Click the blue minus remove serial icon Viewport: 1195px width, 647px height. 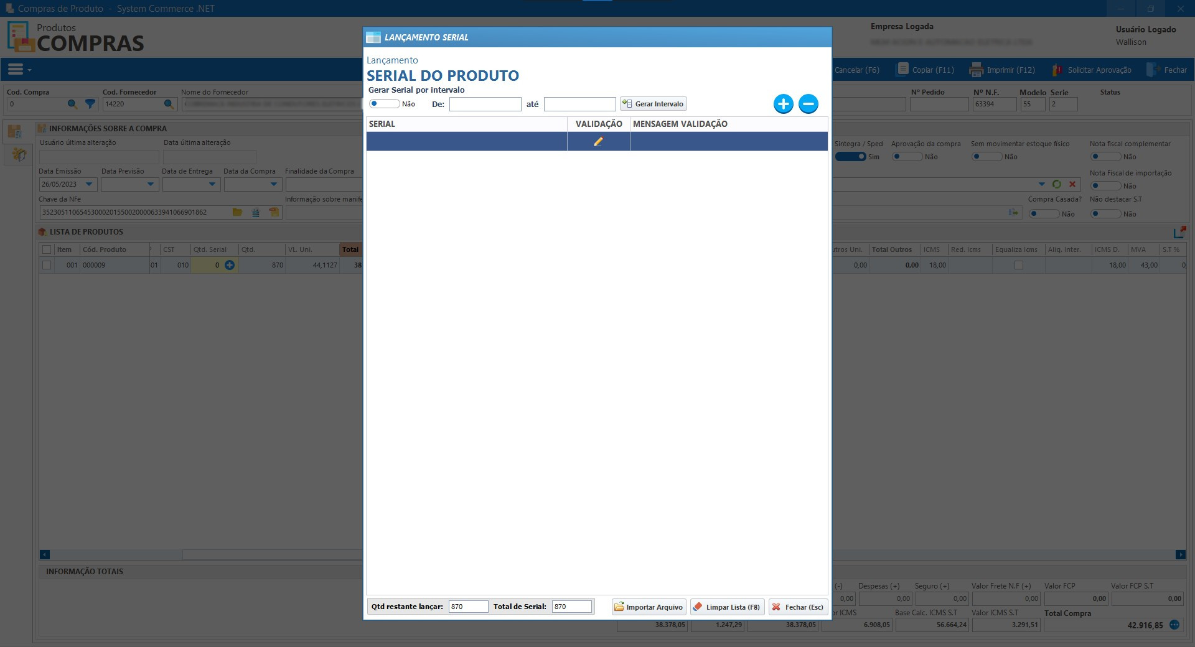point(808,104)
